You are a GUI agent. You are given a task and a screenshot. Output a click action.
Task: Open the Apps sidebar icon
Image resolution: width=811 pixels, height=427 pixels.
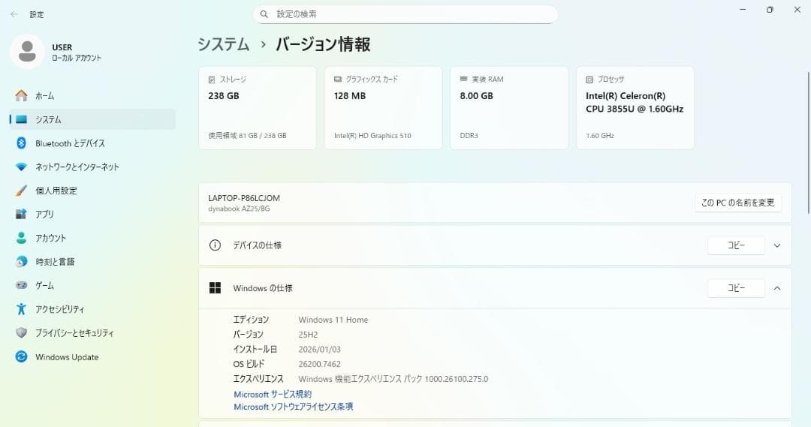coord(21,214)
